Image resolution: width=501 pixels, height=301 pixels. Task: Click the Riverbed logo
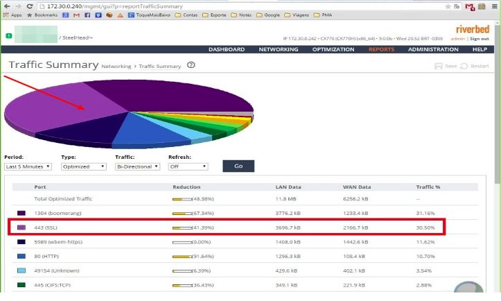(x=473, y=29)
